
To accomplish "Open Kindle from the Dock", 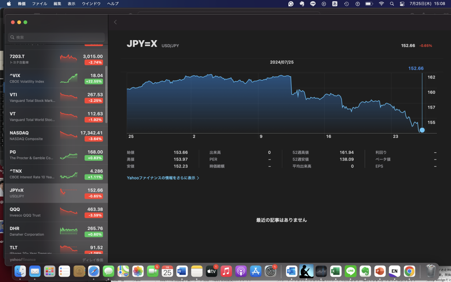I will pyautogui.click(x=306, y=271).
